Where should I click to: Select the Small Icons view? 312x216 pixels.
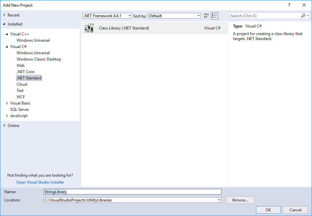[x=214, y=16]
